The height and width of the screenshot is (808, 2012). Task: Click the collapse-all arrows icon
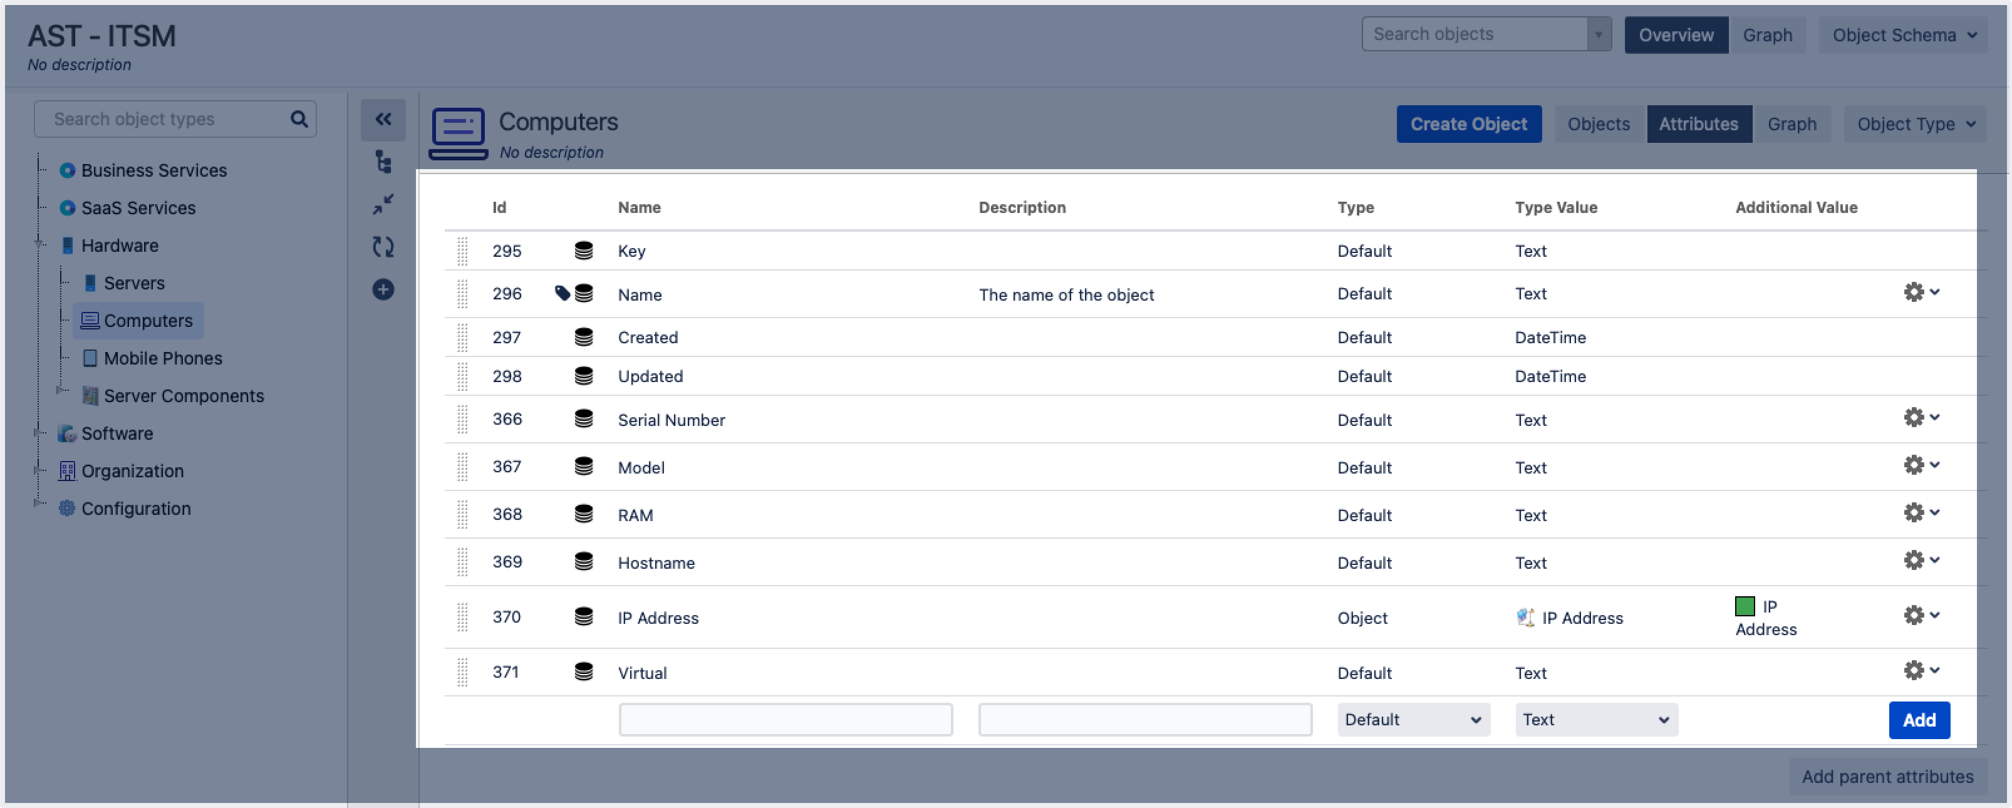point(383,205)
